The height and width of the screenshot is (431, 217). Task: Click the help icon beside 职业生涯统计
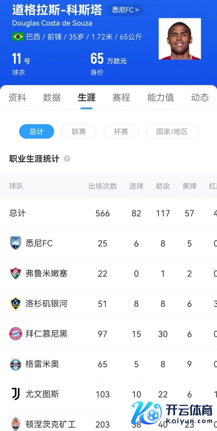click(x=67, y=159)
